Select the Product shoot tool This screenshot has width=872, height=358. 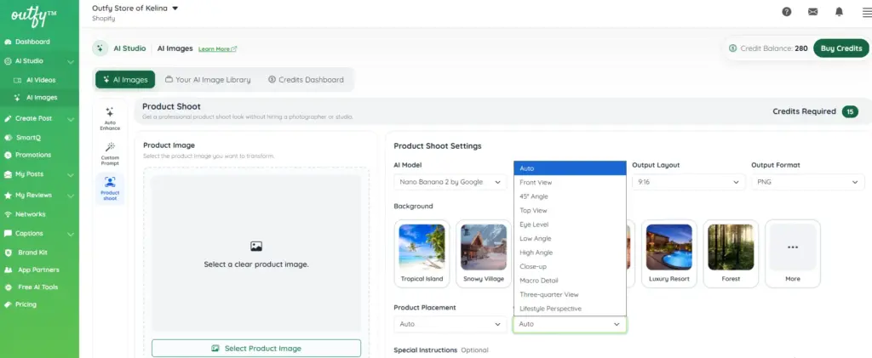(x=110, y=189)
